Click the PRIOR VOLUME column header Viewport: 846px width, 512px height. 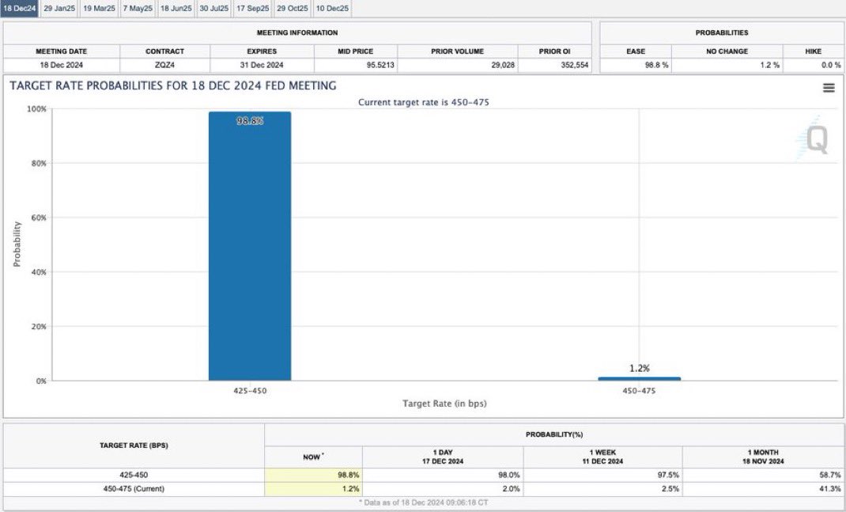point(458,51)
